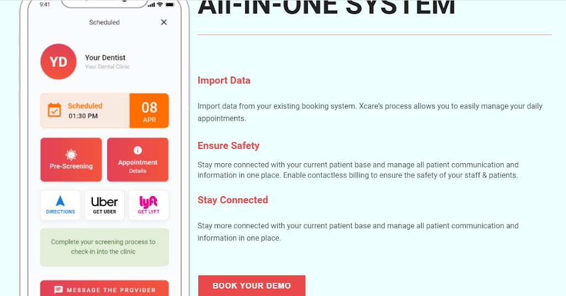The width and height of the screenshot is (566, 296).
Task: Click the Ensure Safety heading
Action: click(x=228, y=146)
